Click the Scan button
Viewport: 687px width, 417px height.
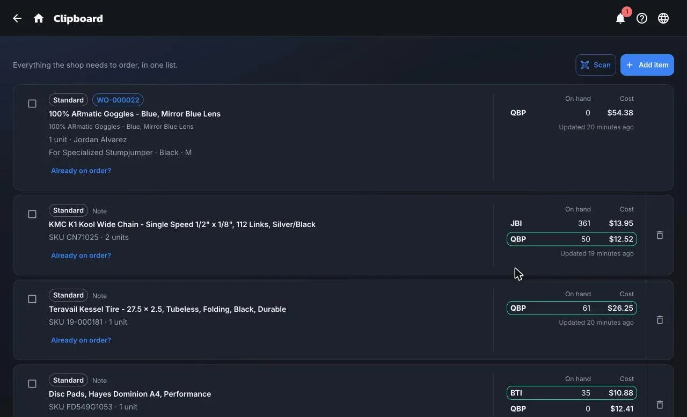point(596,65)
